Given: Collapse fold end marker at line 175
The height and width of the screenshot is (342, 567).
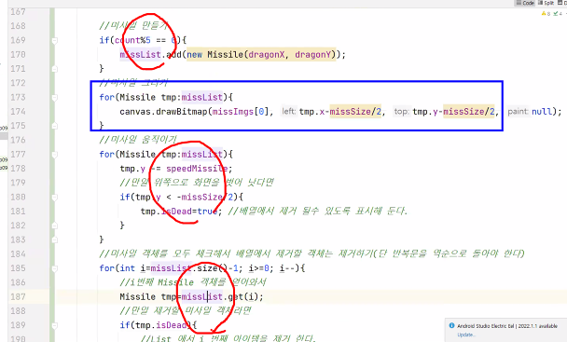Looking at the screenshot, I should coord(54,126).
